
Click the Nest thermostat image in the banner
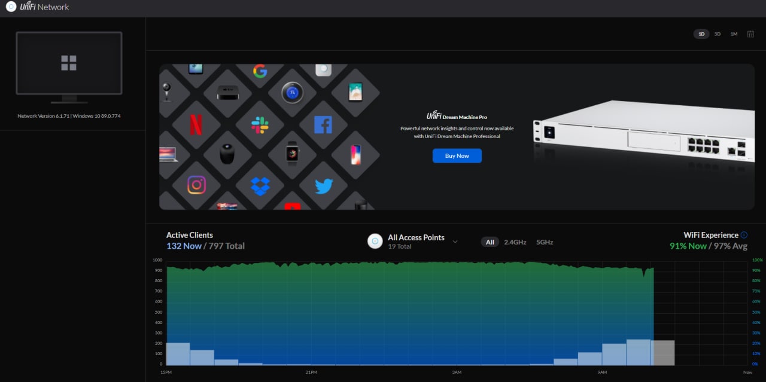(x=292, y=93)
